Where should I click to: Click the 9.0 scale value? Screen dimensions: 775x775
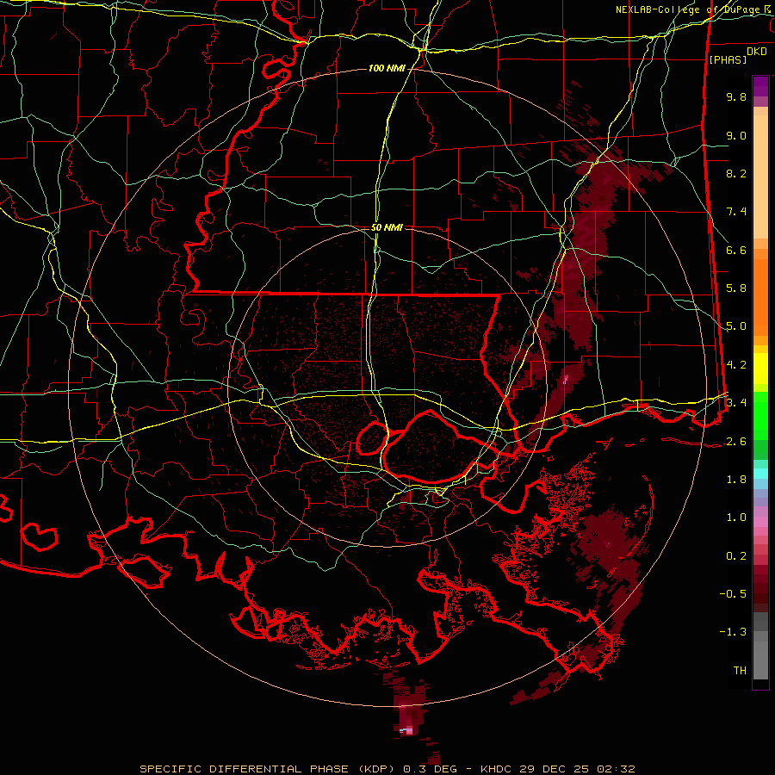coord(736,135)
